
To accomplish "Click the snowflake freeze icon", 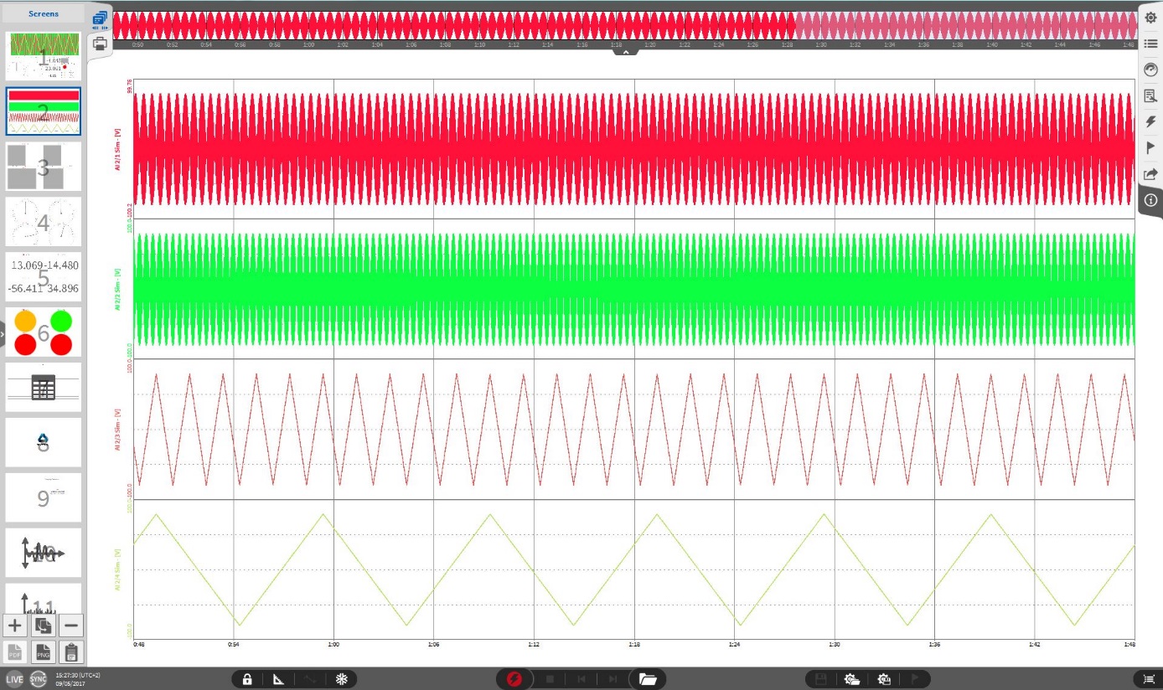I will point(342,679).
